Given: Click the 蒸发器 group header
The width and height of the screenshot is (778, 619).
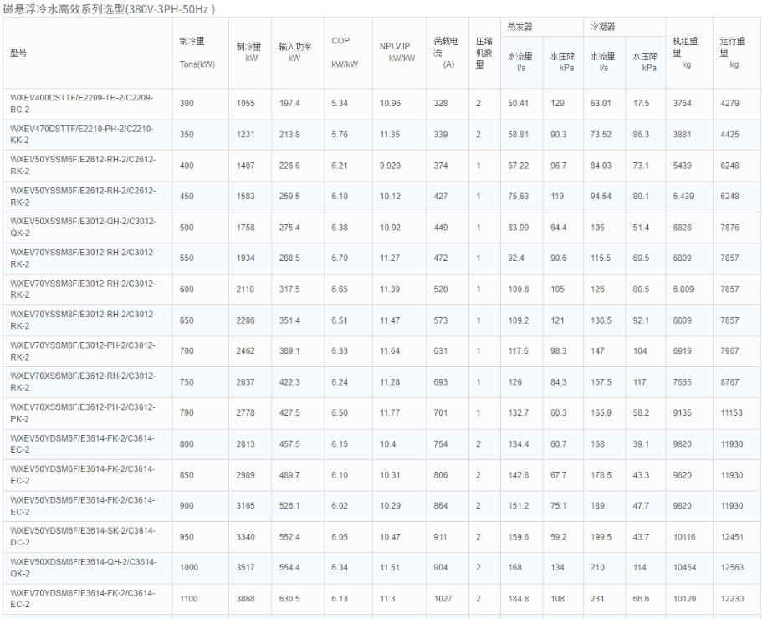Looking at the screenshot, I should coord(520,27).
